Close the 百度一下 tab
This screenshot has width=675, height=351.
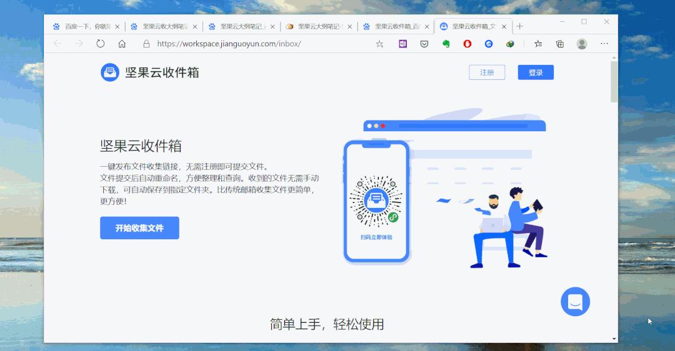[117, 27]
